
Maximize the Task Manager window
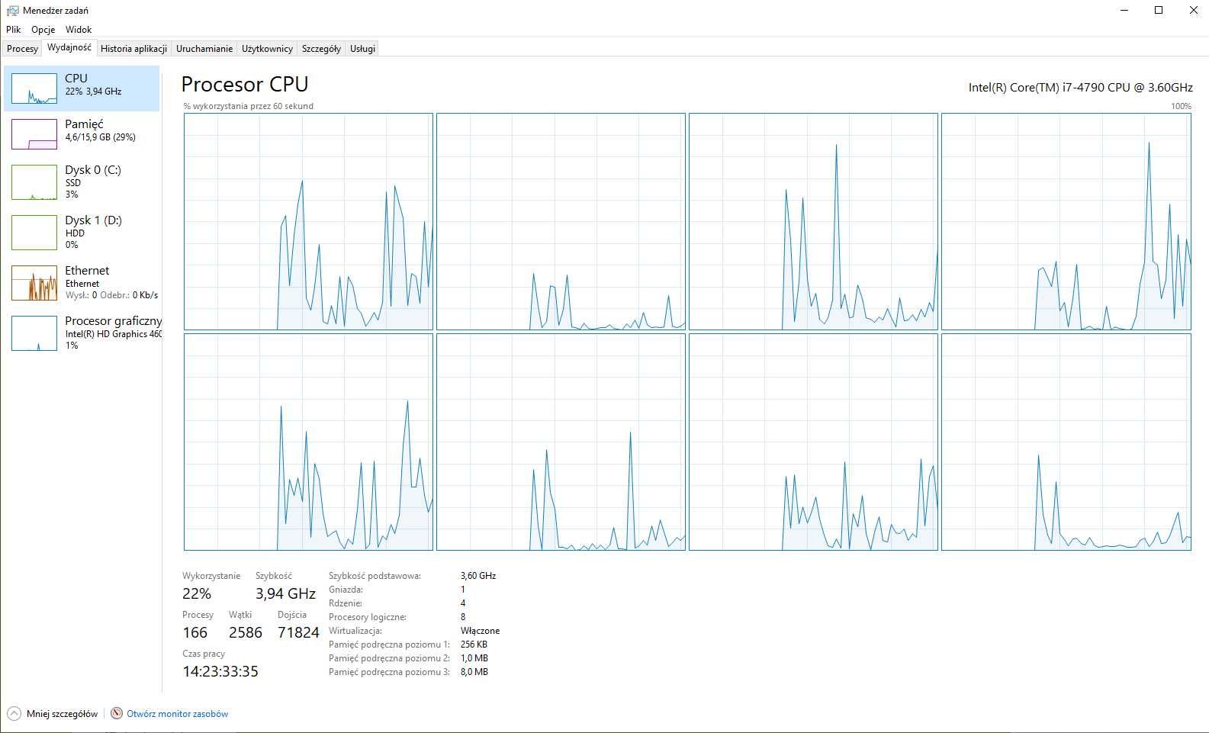(1159, 10)
